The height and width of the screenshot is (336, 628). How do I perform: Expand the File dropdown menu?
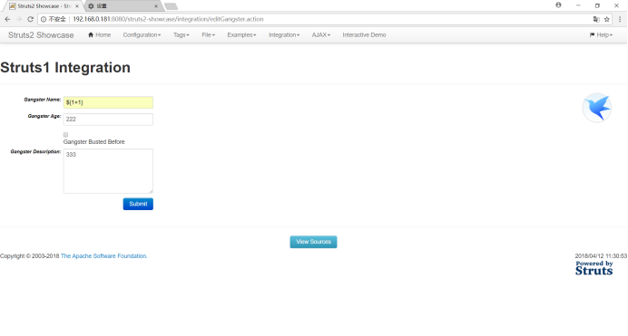point(208,35)
